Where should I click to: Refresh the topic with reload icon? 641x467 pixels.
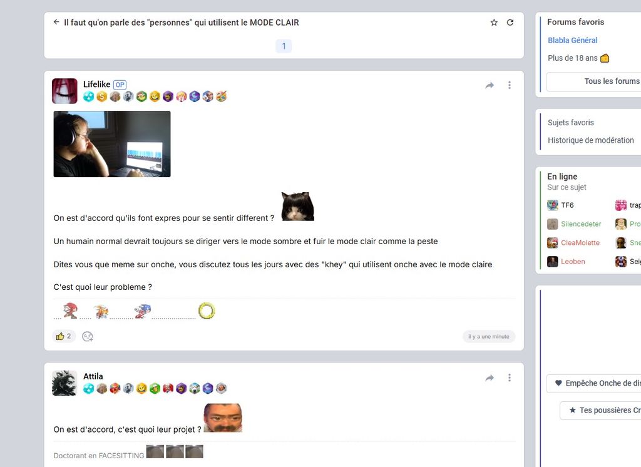[510, 23]
